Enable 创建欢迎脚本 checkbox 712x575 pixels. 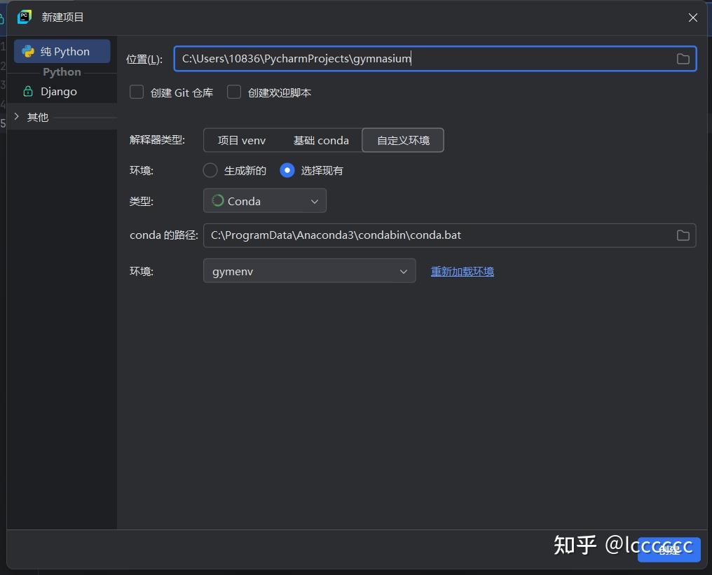tap(234, 92)
